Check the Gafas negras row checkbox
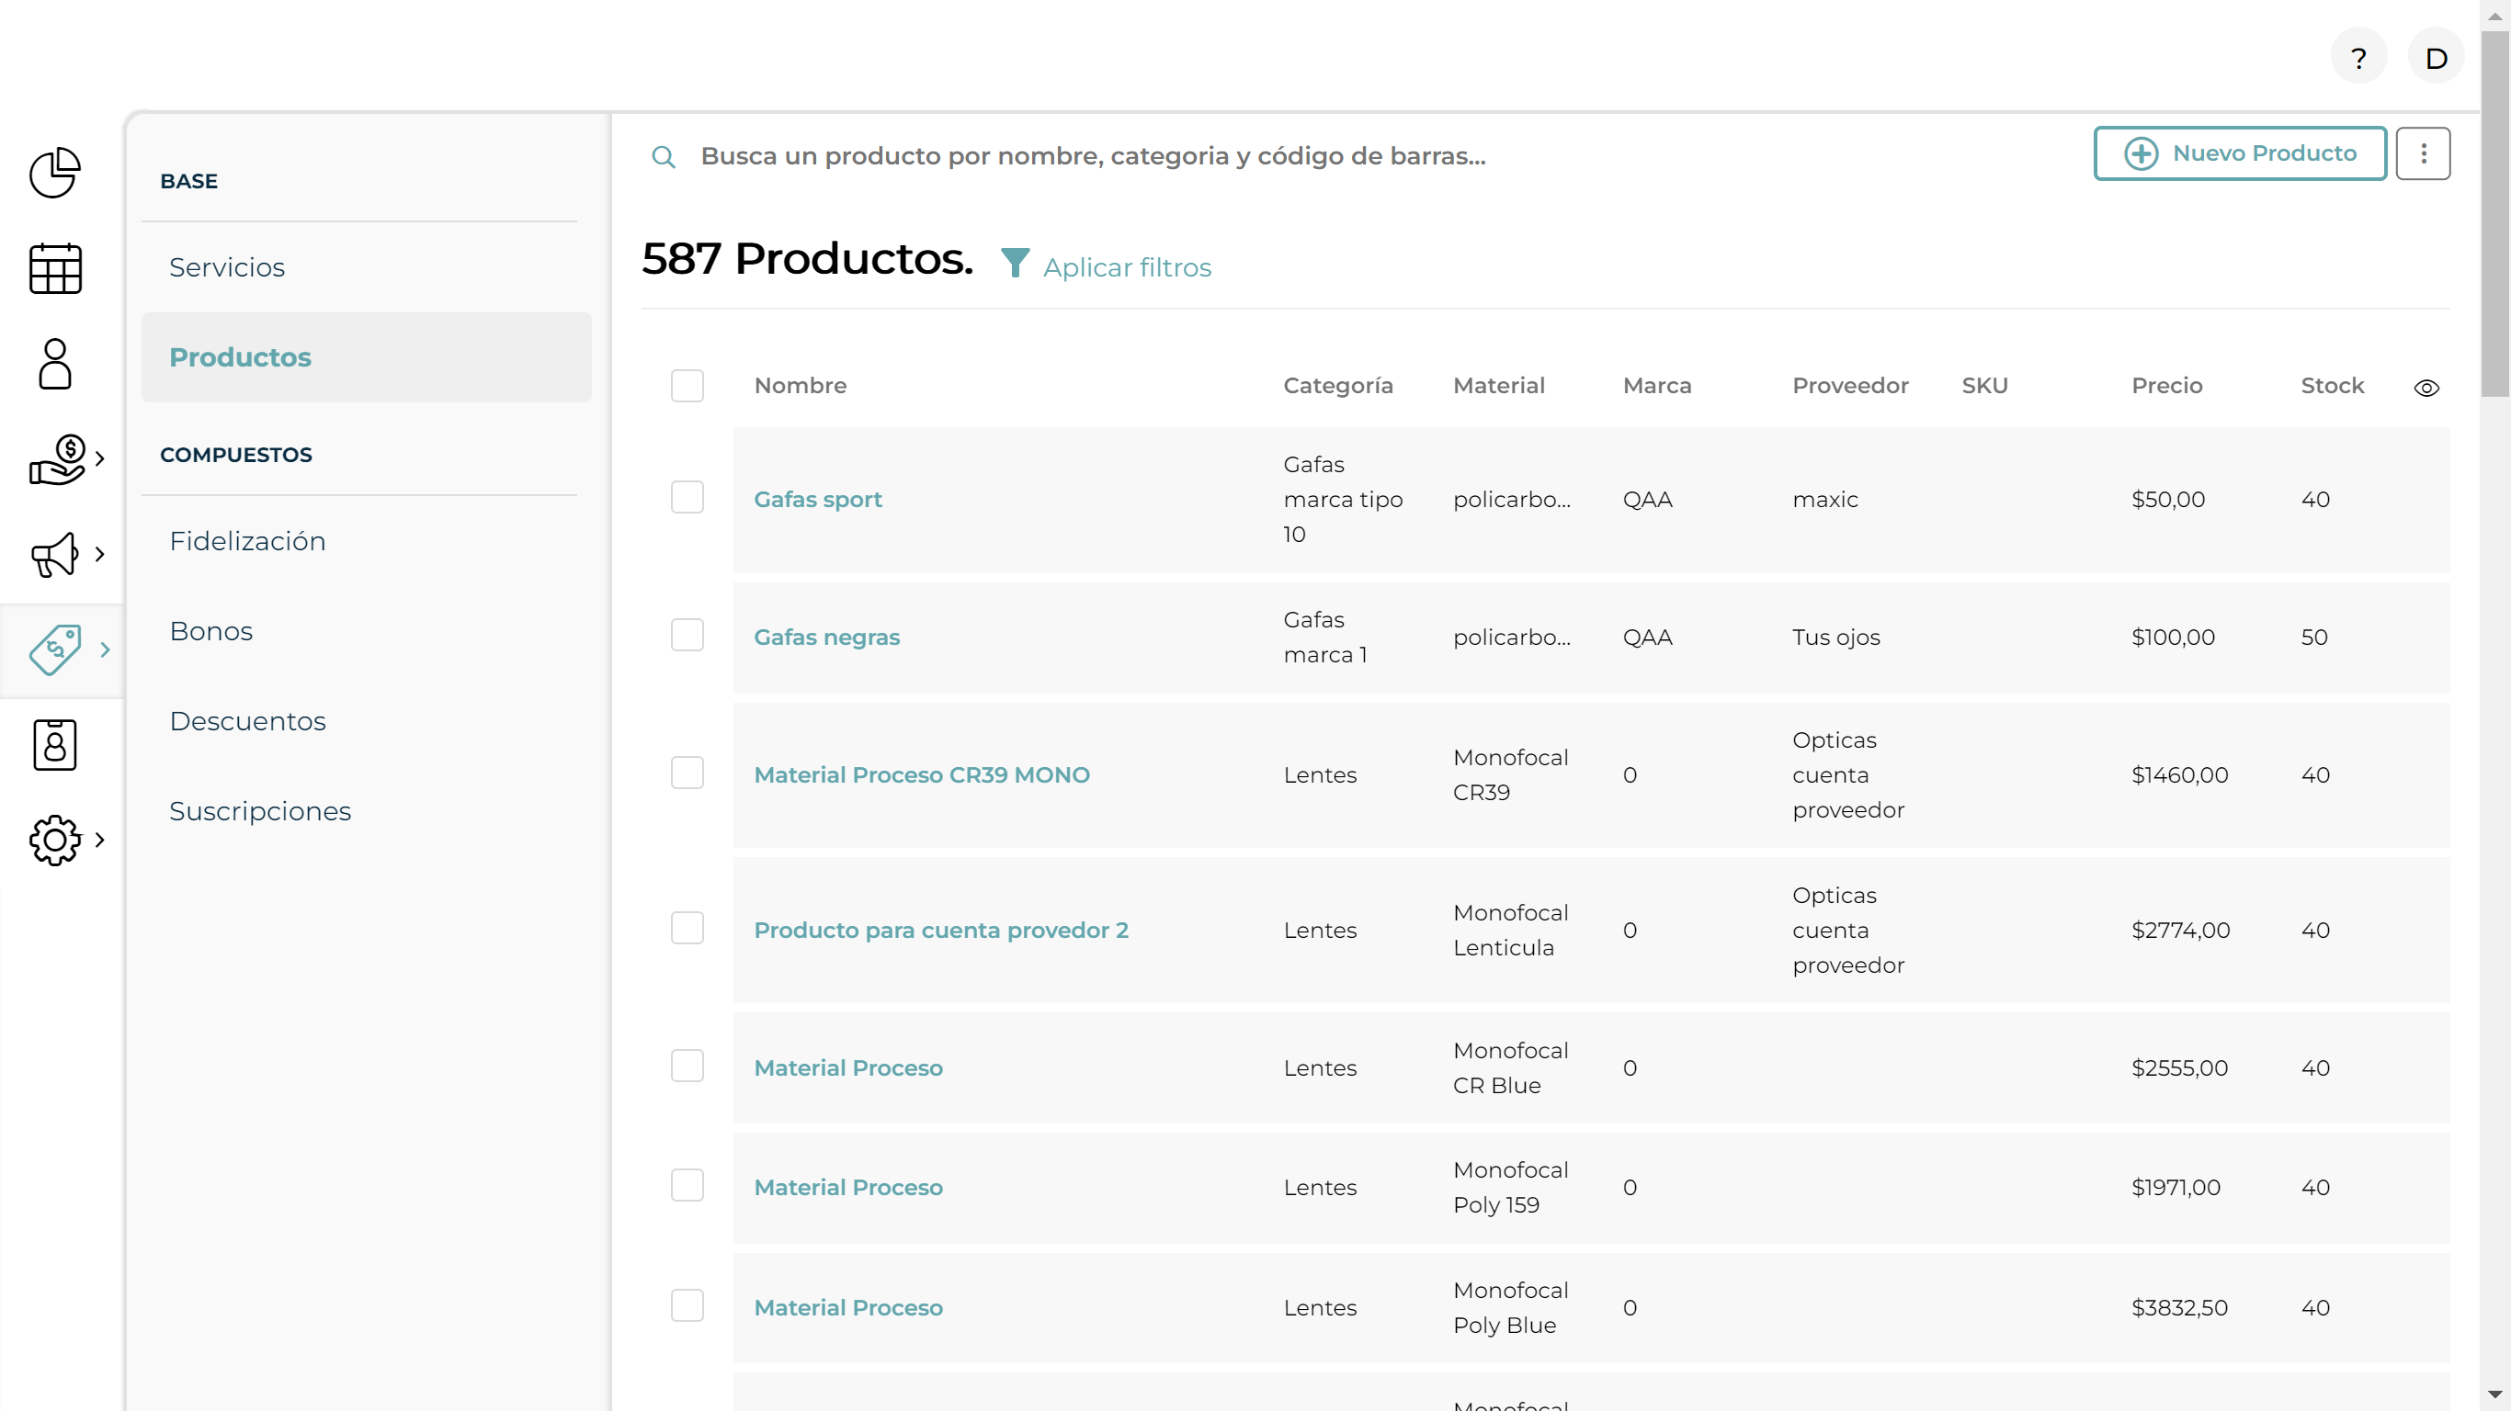The image size is (2511, 1411). 687,636
